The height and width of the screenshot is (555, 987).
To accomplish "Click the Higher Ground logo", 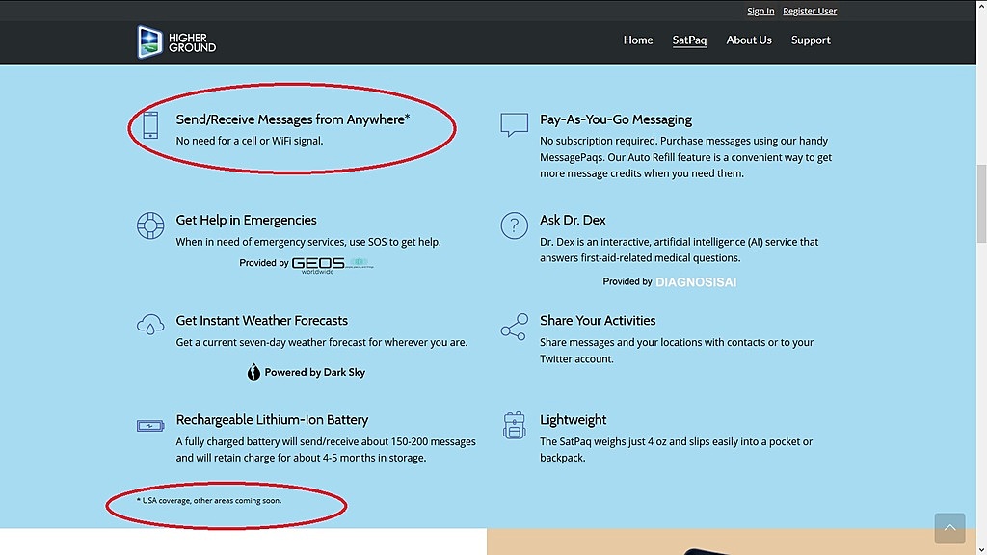I will (x=176, y=41).
